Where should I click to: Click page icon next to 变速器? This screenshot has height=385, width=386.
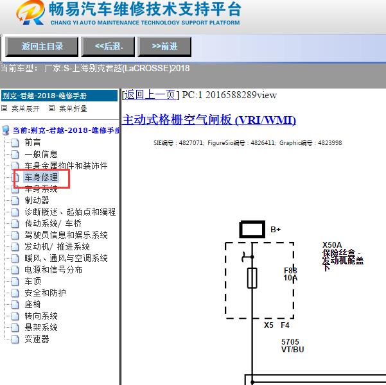[x=15, y=339]
